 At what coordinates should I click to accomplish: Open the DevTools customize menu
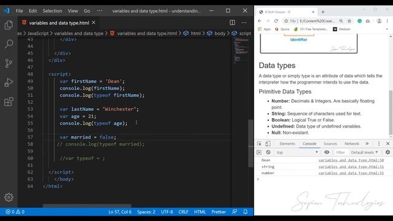tap(379, 144)
